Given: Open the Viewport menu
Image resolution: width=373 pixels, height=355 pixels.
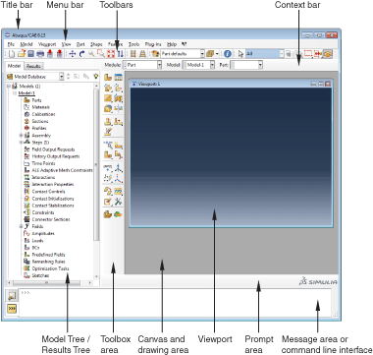Looking at the screenshot, I should coord(47,44).
